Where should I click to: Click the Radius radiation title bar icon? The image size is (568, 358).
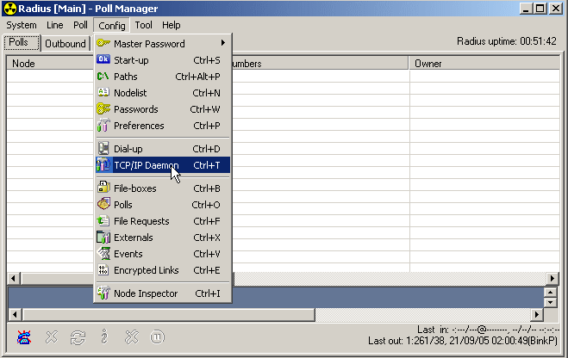10,9
